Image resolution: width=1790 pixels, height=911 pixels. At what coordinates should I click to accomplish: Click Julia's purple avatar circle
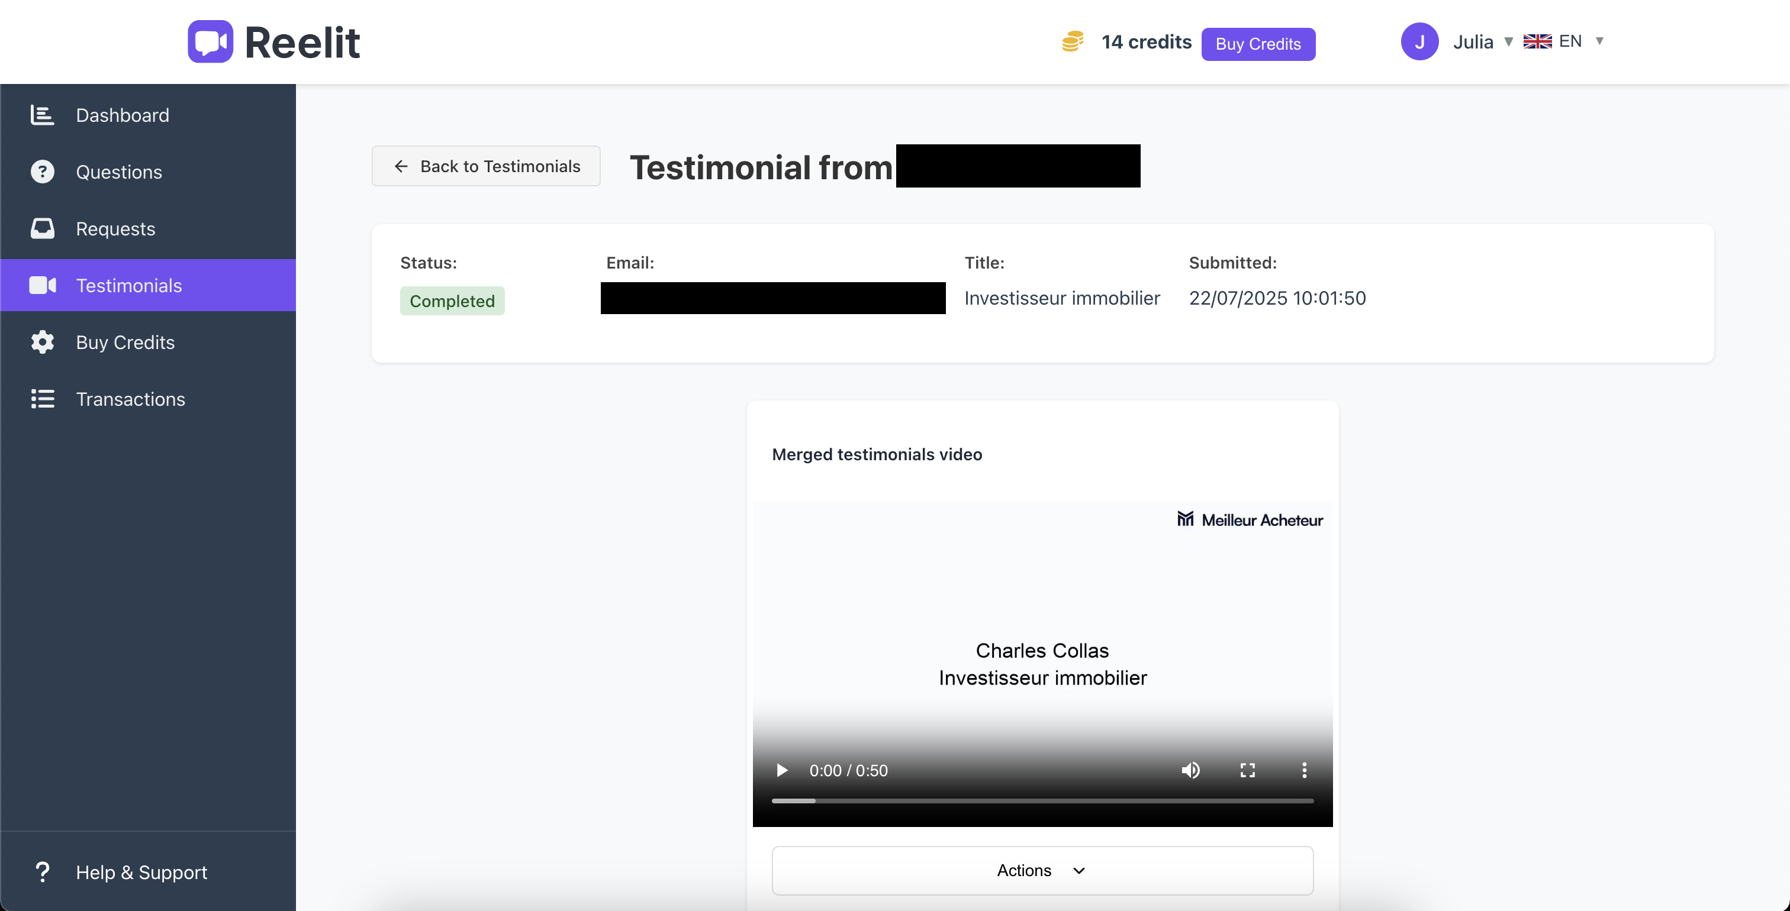point(1419,41)
